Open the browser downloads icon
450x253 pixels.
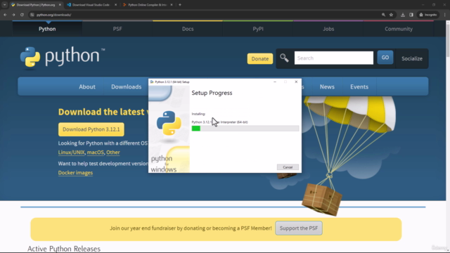pyautogui.click(x=403, y=15)
